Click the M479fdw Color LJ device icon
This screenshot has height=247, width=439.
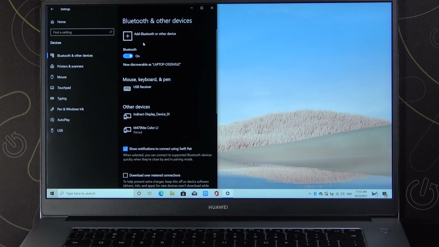click(x=127, y=130)
